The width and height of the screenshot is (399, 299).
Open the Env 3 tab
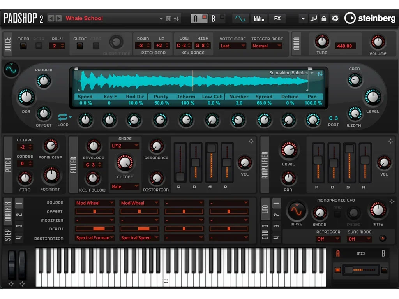coord(265,232)
